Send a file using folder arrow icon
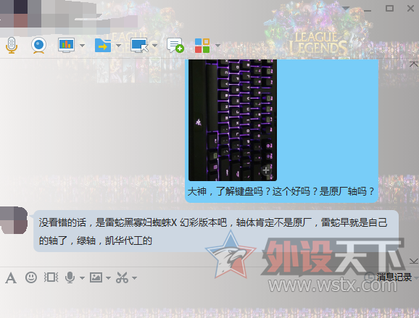419x318 pixels. coord(103,45)
